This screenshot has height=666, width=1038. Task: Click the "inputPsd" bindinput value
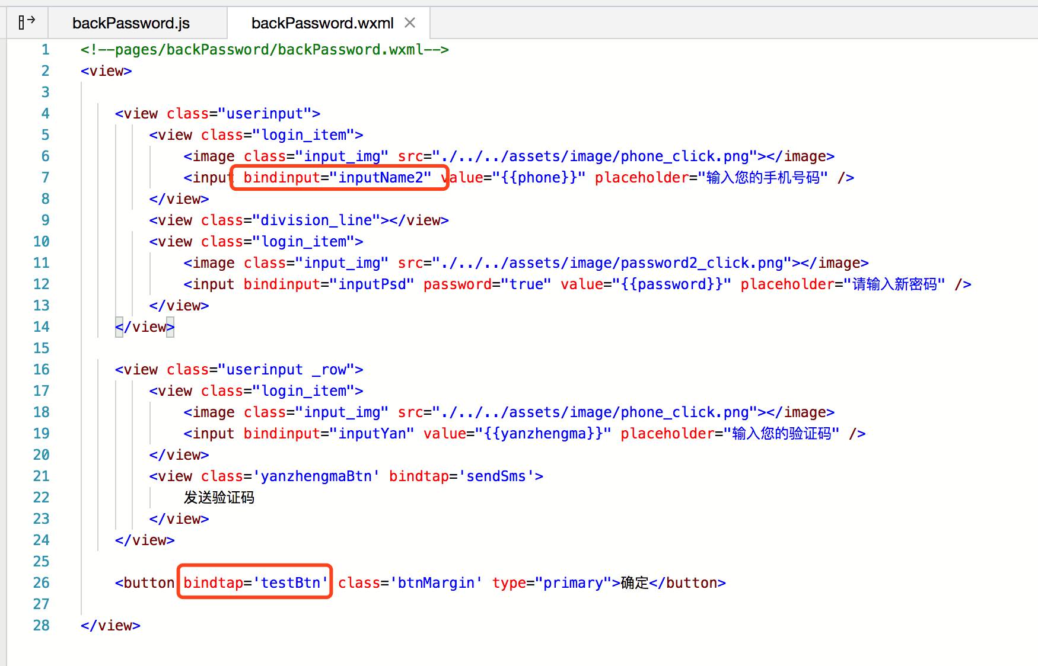pyautogui.click(x=372, y=284)
